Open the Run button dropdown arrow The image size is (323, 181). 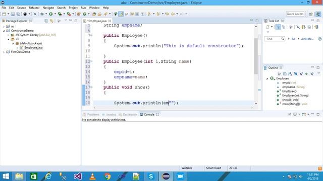(55, 14)
